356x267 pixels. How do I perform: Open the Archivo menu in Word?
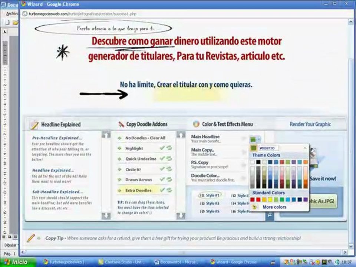pyautogui.click(x=12, y=14)
